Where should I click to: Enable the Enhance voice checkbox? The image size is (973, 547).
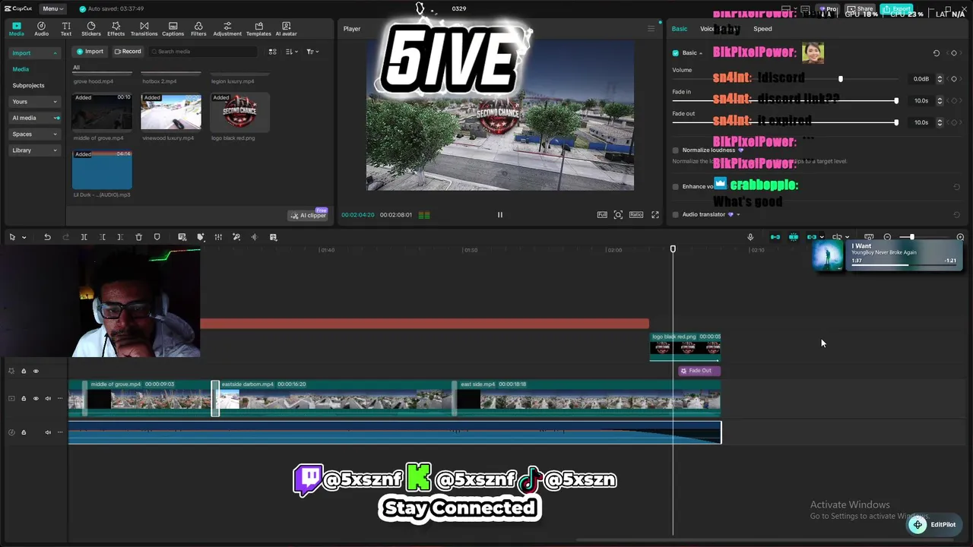pyautogui.click(x=675, y=187)
